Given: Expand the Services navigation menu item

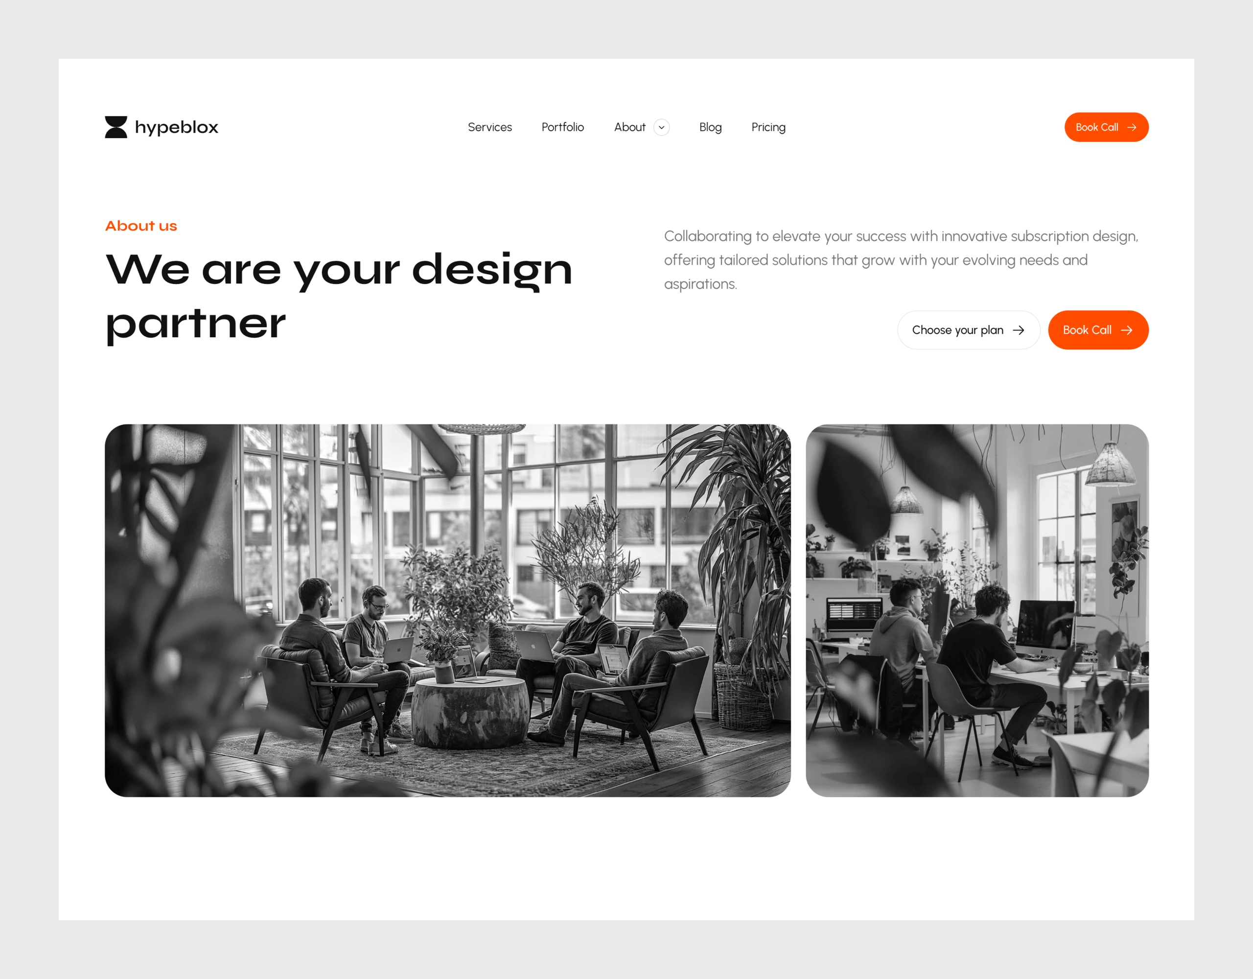Looking at the screenshot, I should (489, 126).
